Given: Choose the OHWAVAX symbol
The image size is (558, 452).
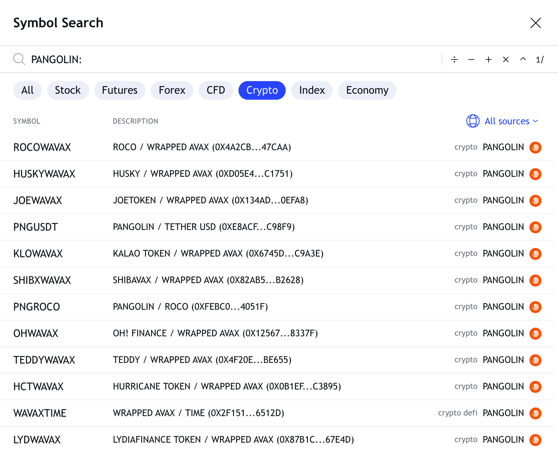Looking at the screenshot, I should [36, 333].
